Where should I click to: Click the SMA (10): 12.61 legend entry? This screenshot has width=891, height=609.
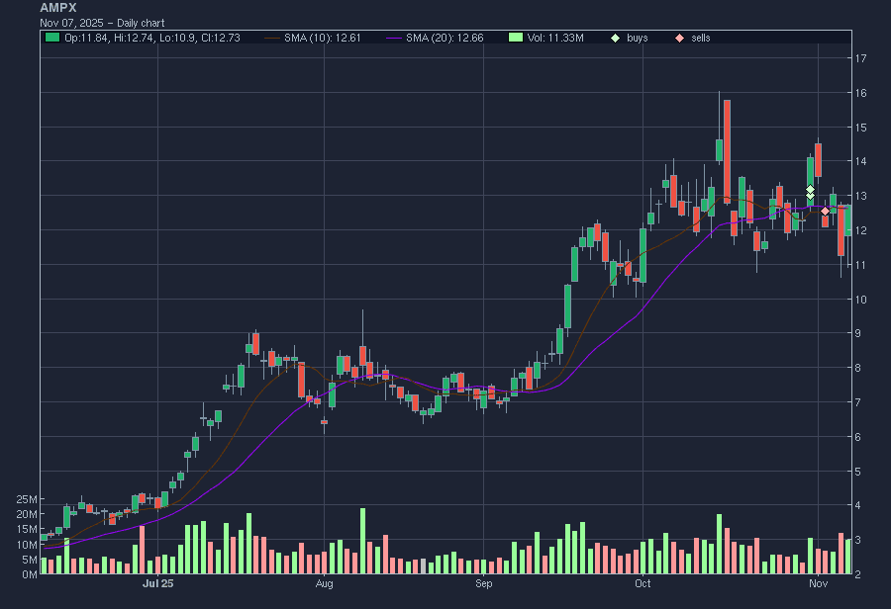point(313,38)
